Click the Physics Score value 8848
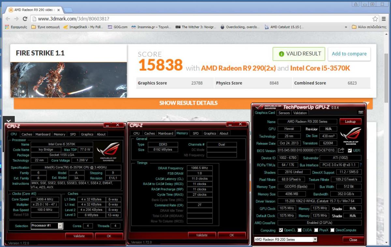Image resolution: width=391 pixels, height=247 pixels. [x=274, y=83]
